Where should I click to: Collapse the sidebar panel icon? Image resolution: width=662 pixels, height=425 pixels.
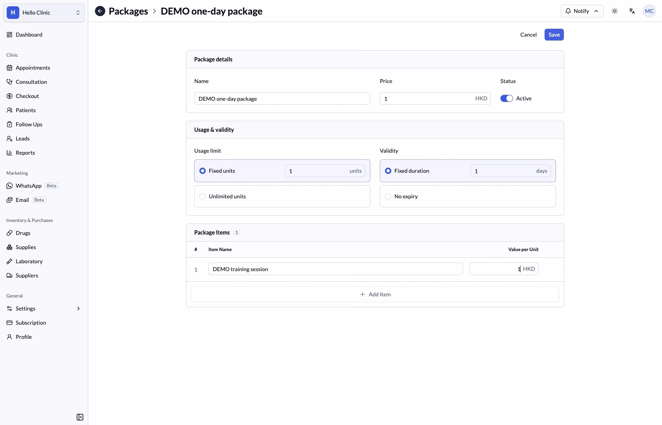[x=80, y=417]
